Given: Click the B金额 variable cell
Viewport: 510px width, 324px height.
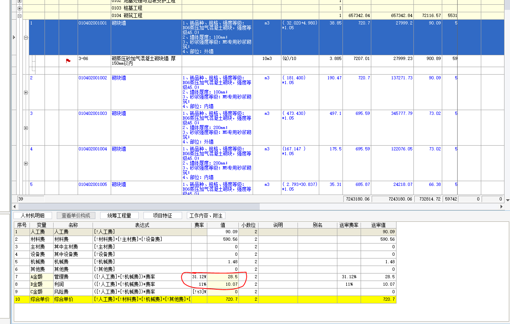Looking at the screenshot, I should 41,285.
